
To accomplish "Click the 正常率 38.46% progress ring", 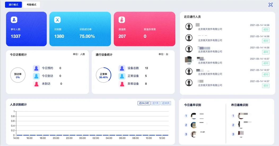I will 103,75.
